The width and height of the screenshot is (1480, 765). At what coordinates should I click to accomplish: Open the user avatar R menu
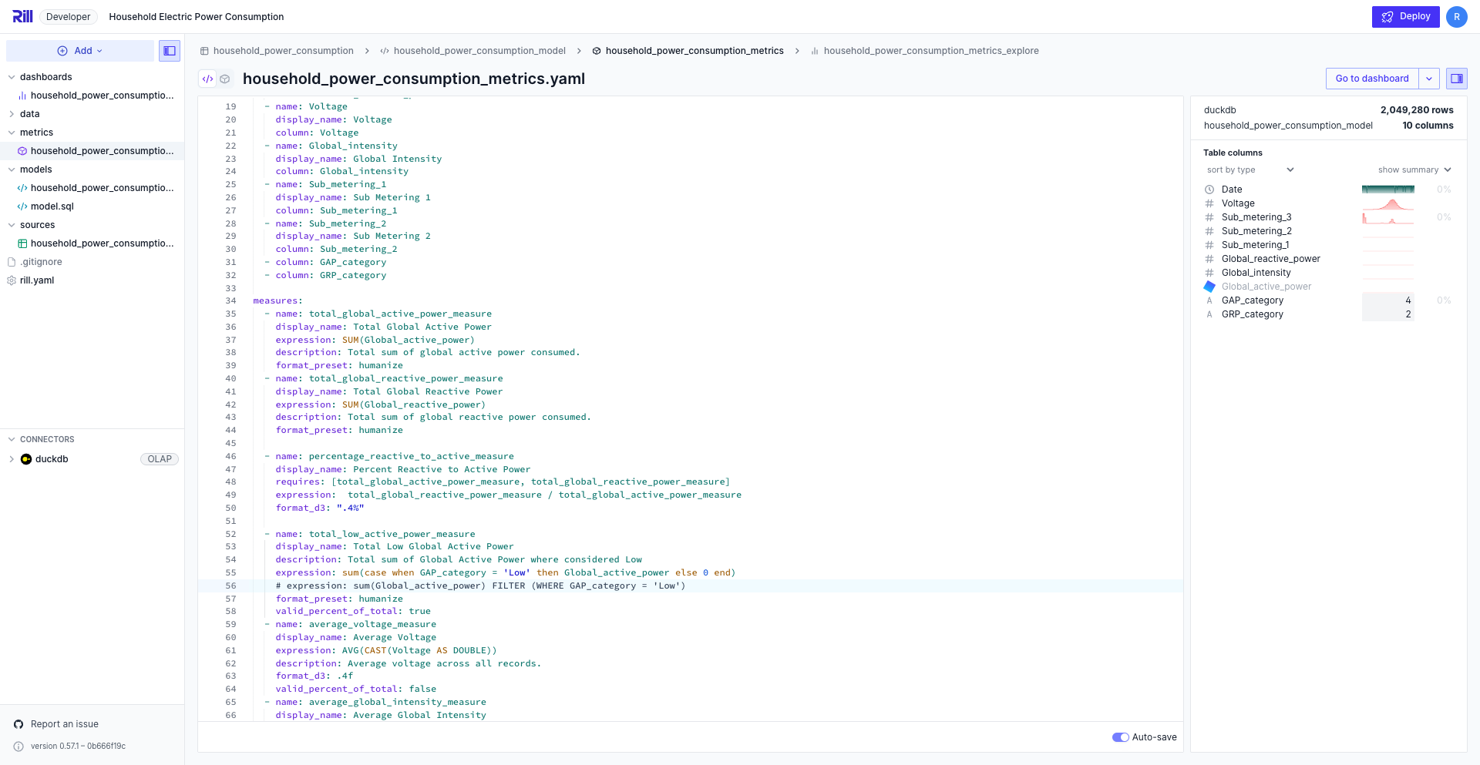(1456, 17)
